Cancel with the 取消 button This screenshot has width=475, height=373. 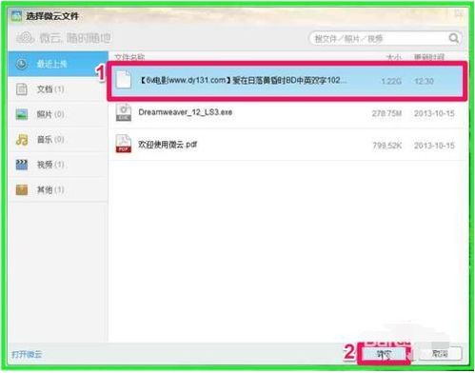pos(440,353)
